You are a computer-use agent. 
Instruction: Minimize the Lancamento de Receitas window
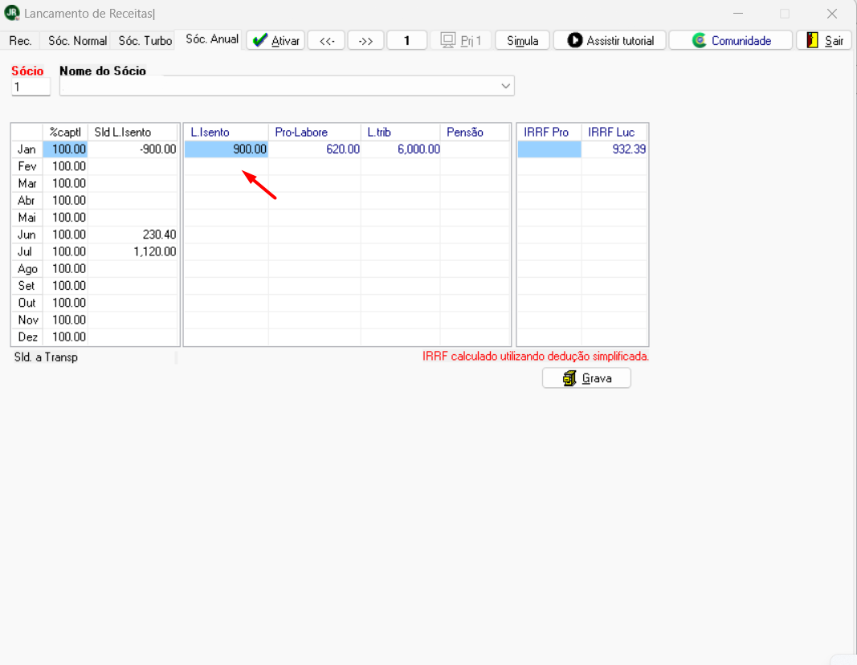click(738, 14)
